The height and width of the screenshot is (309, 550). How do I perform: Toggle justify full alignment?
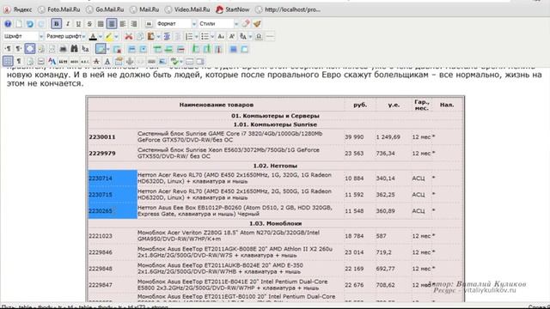[x=101, y=24]
